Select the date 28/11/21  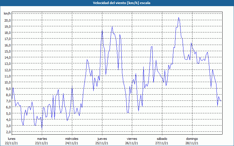(192, 143)
